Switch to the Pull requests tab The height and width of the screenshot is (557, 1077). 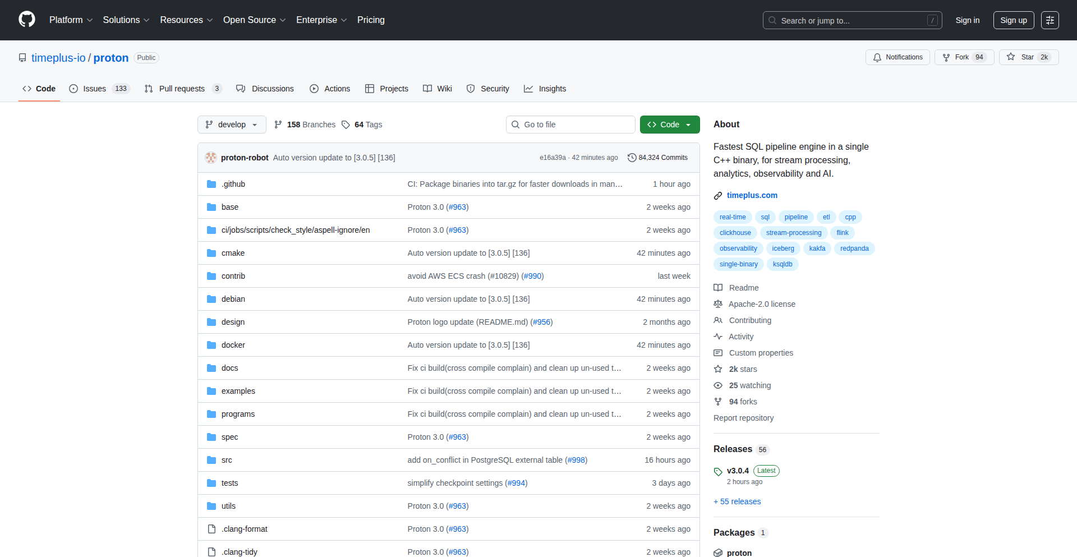click(182, 89)
